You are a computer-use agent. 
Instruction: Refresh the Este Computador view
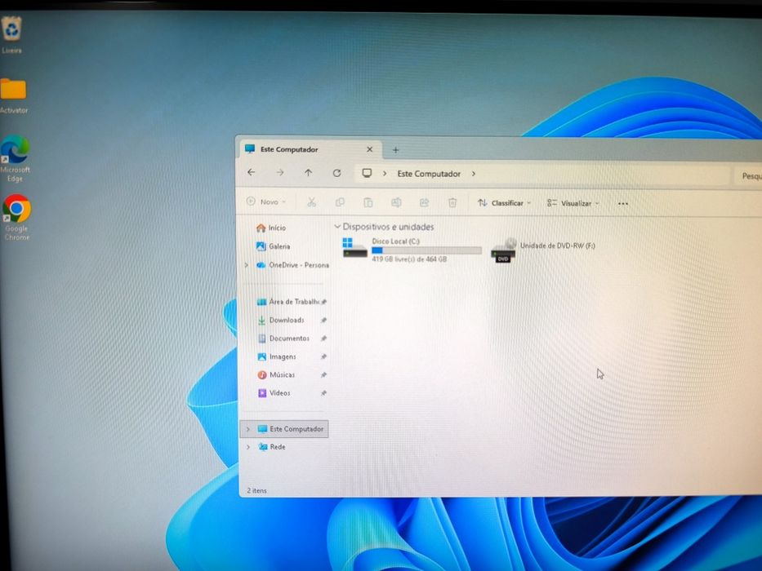(x=336, y=173)
